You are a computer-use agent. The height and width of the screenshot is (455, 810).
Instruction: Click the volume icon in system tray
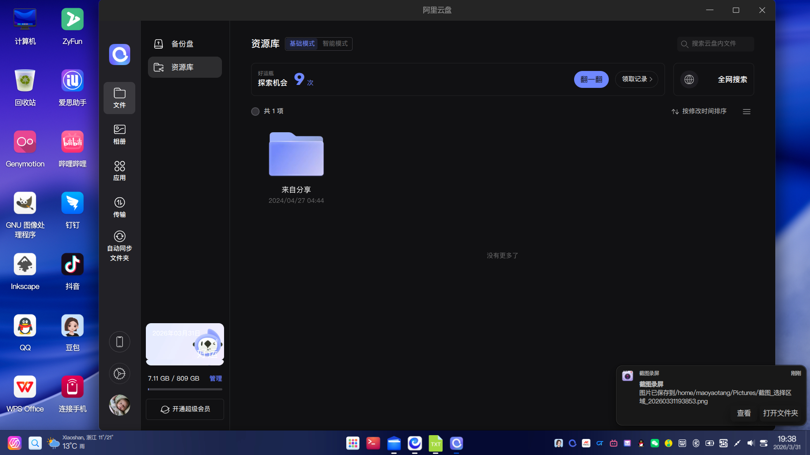(x=750, y=443)
